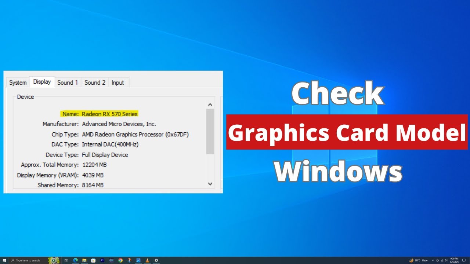The height and width of the screenshot is (264, 470).
Task: Open Task View from the taskbar
Action: 66,260
